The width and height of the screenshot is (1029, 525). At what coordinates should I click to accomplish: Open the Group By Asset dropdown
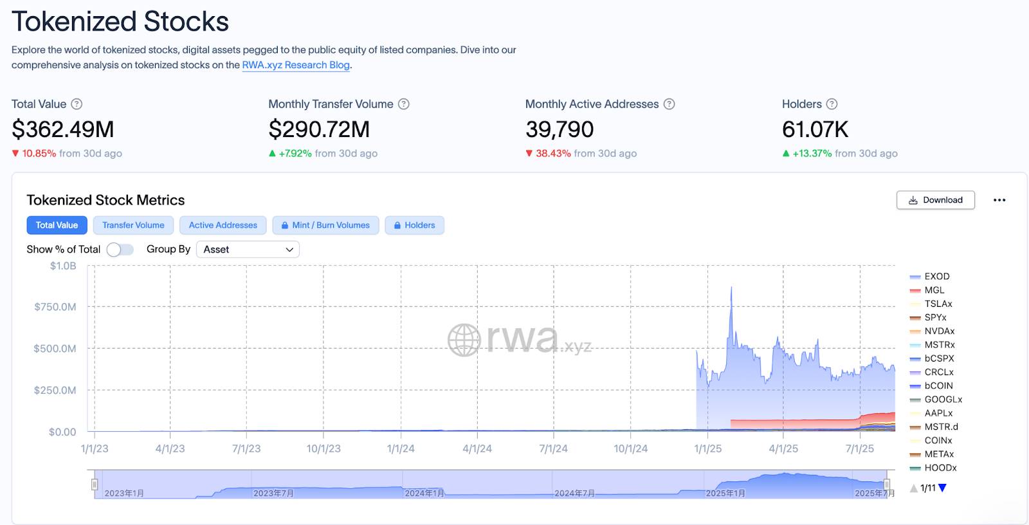(x=248, y=250)
